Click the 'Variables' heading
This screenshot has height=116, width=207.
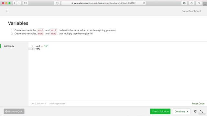(18, 23)
